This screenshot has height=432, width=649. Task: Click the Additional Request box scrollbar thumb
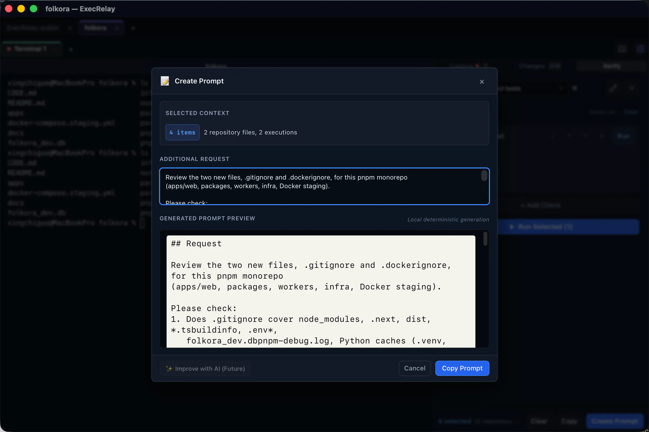point(484,176)
